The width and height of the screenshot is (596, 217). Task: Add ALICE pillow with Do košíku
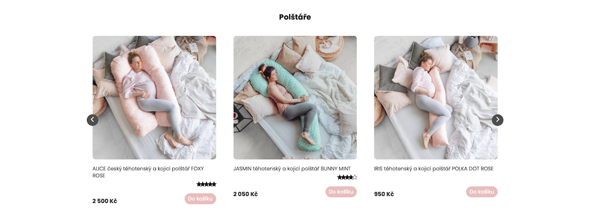click(200, 199)
